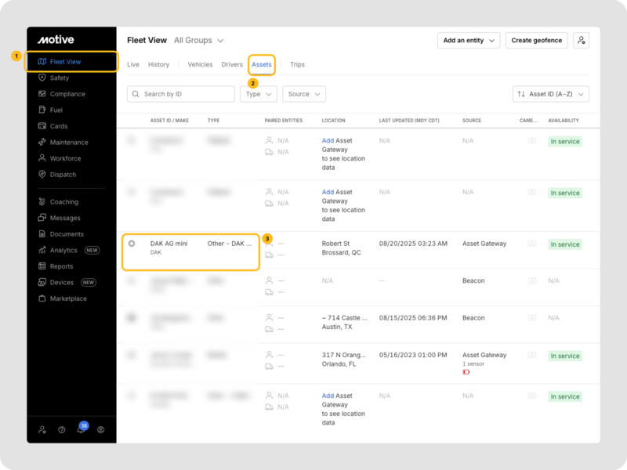Open the Marketplace sidebar item
The image size is (627, 470).
pos(68,298)
